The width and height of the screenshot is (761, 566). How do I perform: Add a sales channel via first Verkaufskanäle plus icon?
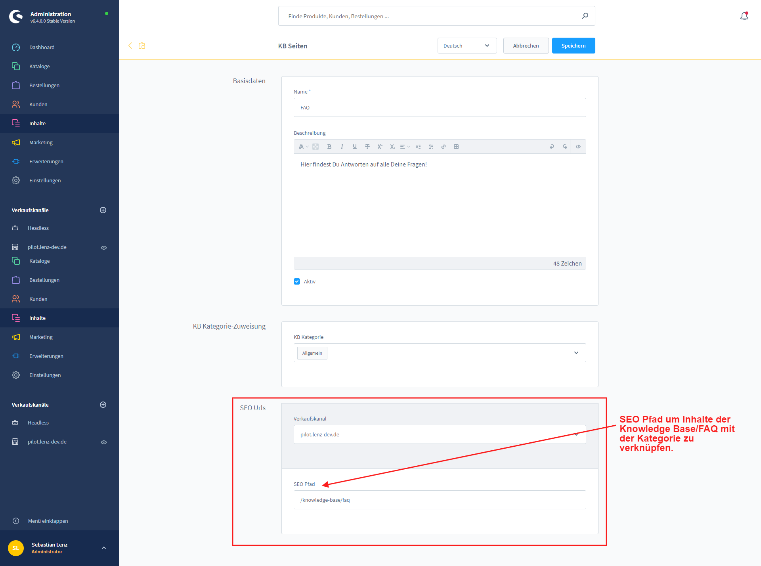pyautogui.click(x=103, y=210)
